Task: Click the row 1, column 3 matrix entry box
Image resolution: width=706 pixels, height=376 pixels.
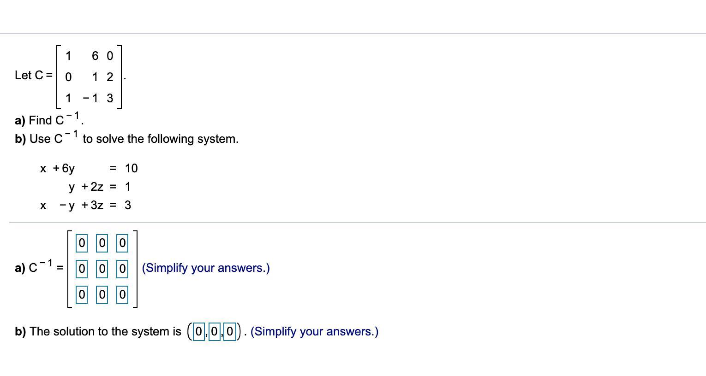Action: [x=122, y=243]
